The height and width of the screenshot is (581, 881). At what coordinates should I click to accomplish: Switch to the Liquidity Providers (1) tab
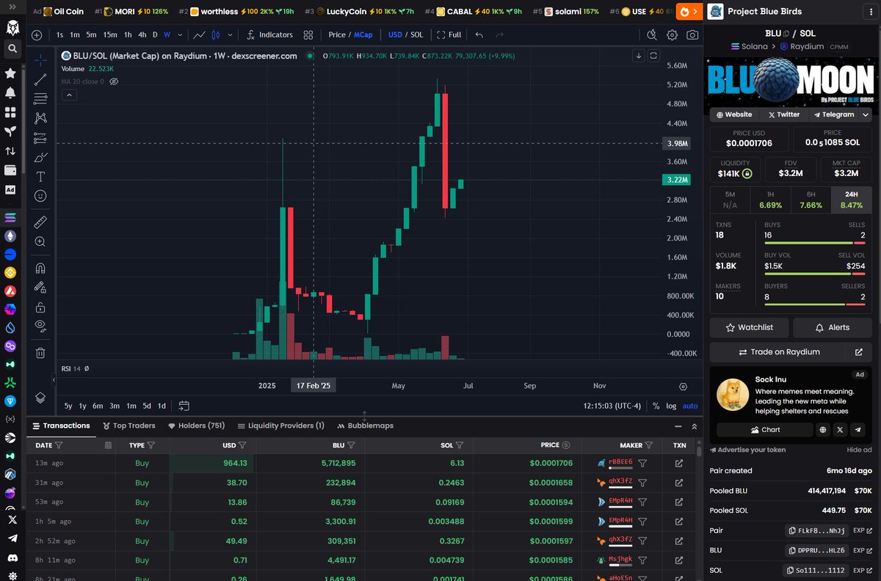tap(280, 425)
